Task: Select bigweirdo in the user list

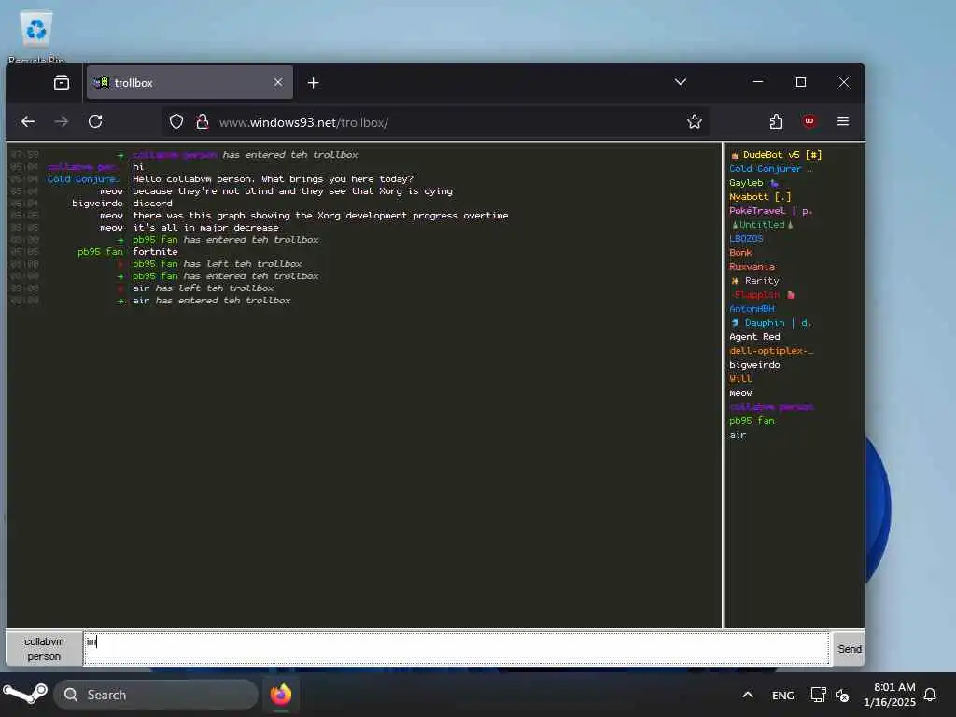Action: click(x=754, y=365)
